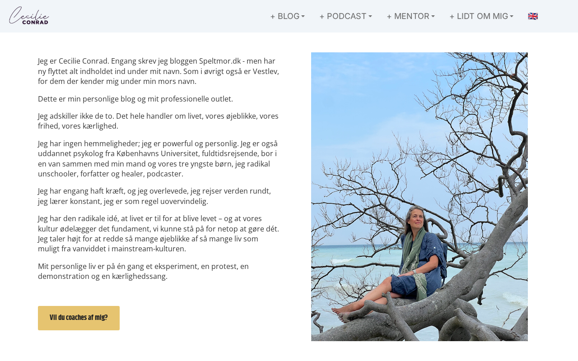Click the plus sign before LIDT OM MIG
Viewport: 578px width, 361px height.
tap(452, 17)
